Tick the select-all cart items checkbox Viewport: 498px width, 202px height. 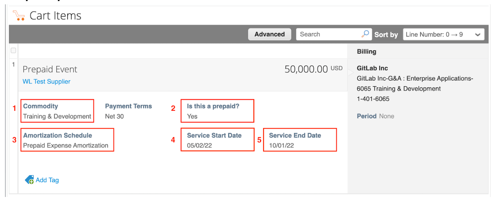(13, 50)
